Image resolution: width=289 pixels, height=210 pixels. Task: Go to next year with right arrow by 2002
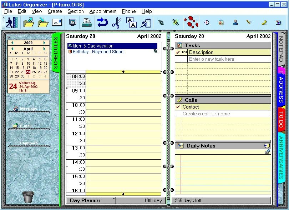tap(44, 42)
